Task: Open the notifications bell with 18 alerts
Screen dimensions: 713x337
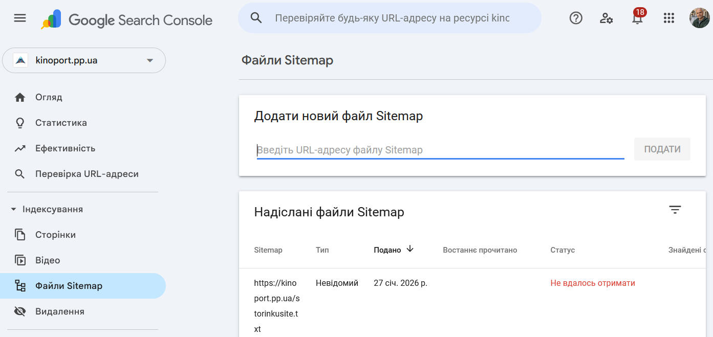Action: [637, 18]
